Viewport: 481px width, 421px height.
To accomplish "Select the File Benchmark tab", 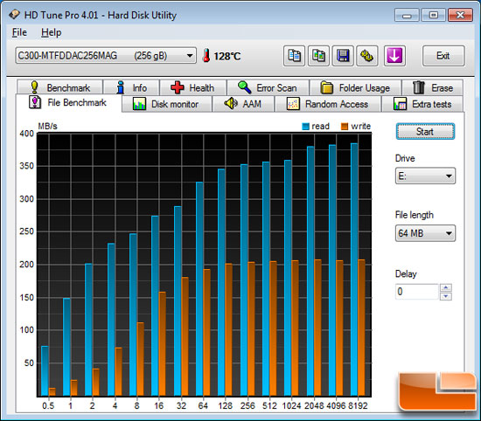I will click(68, 102).
